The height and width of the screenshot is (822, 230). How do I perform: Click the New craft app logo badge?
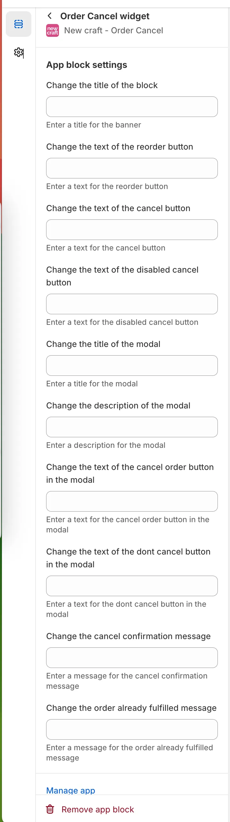click(x=52, y=30)
